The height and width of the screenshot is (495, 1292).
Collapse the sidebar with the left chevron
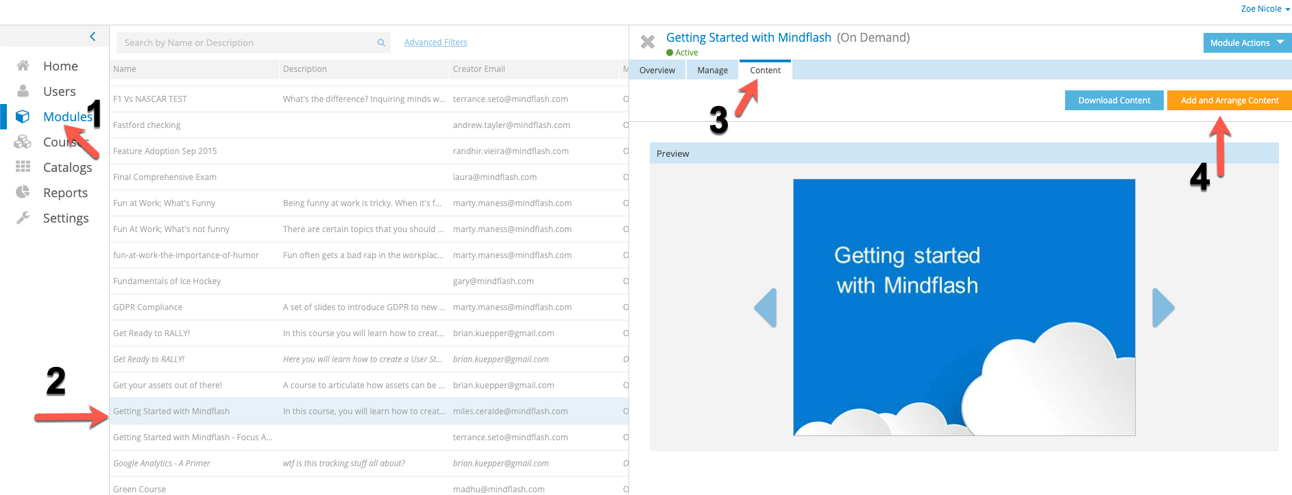click(x=93, y=36)
